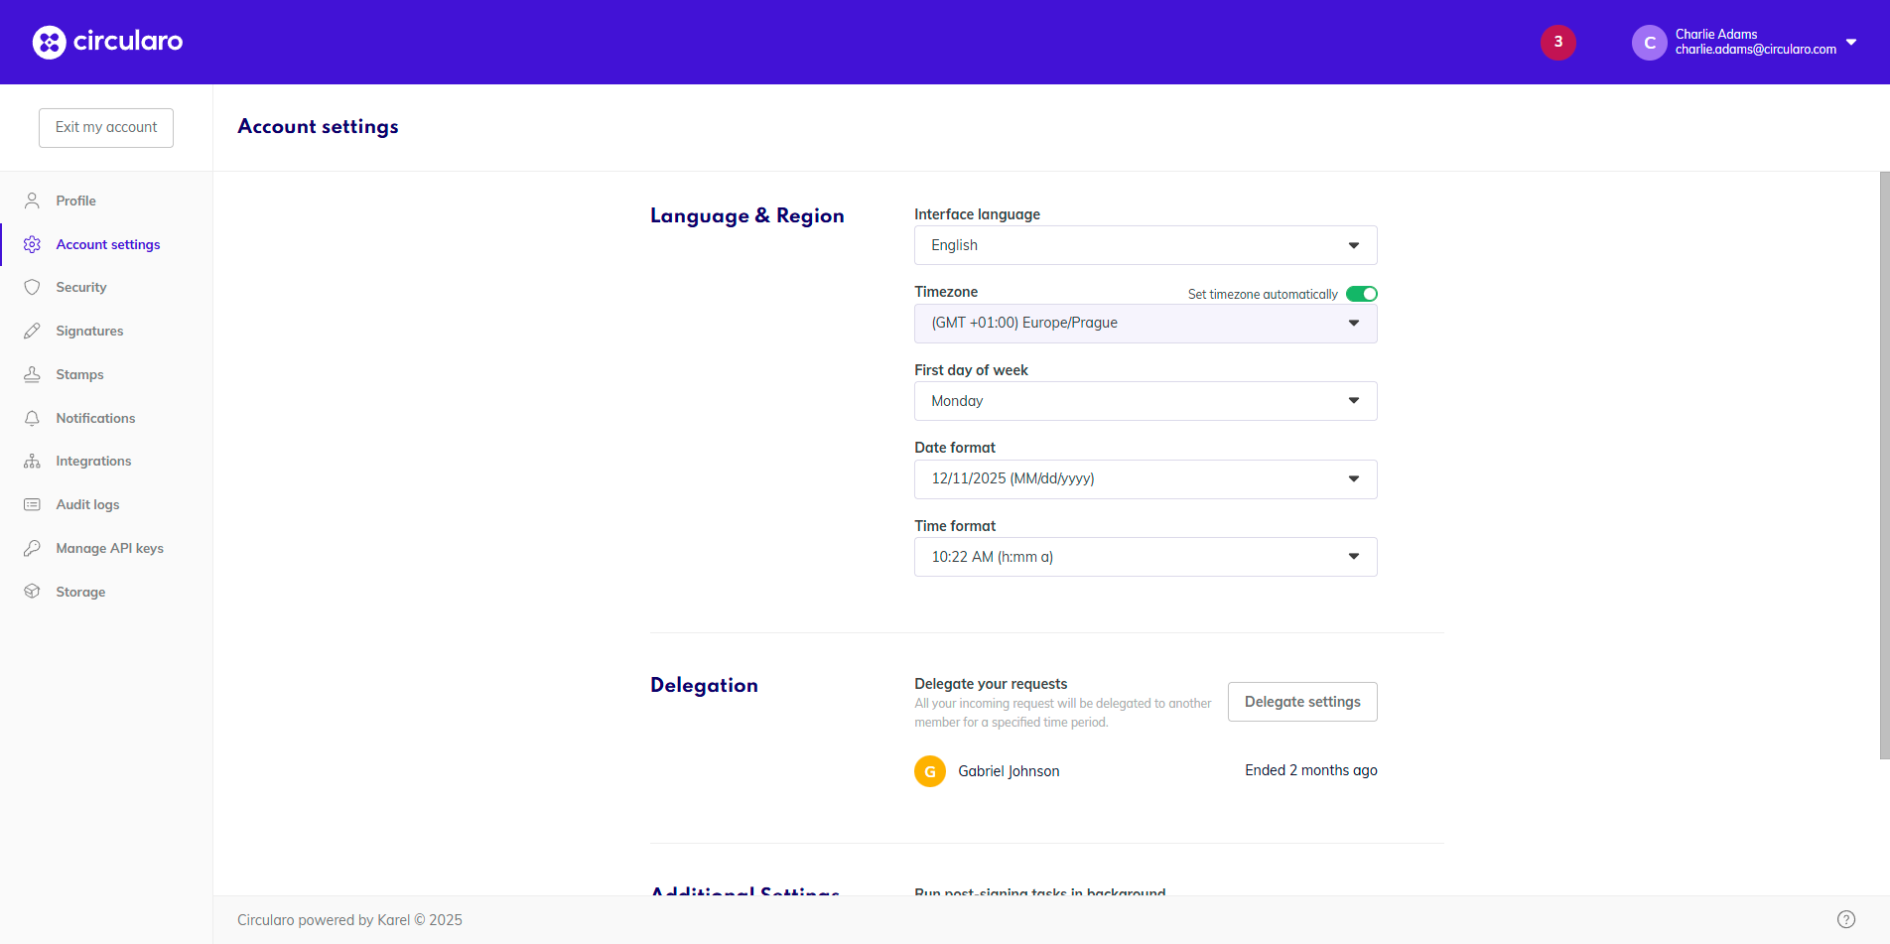Viewport: 1890px width, 944px height.
Task: Open Audit logs in sidebar
Action: coord(87,504)
